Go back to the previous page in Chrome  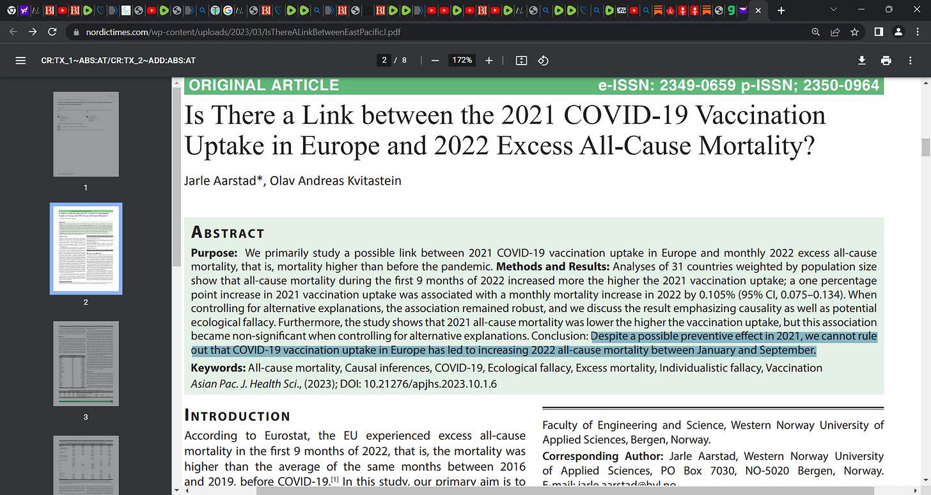(x=14, y=32)
